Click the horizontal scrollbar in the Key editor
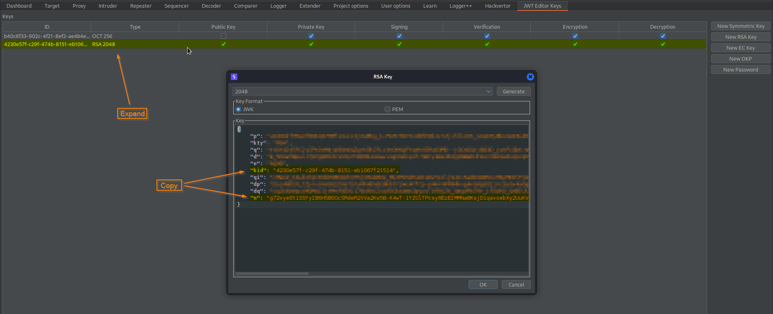Viewport: 773px width, 314px height. pyautogui.click(x=272, y=274)
